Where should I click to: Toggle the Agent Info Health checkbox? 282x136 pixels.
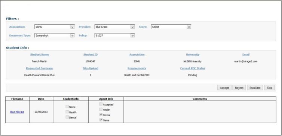[x=101, y=109]
